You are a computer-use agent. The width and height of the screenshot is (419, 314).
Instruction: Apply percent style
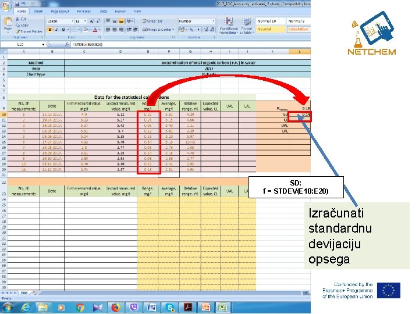tap(191, 30)
